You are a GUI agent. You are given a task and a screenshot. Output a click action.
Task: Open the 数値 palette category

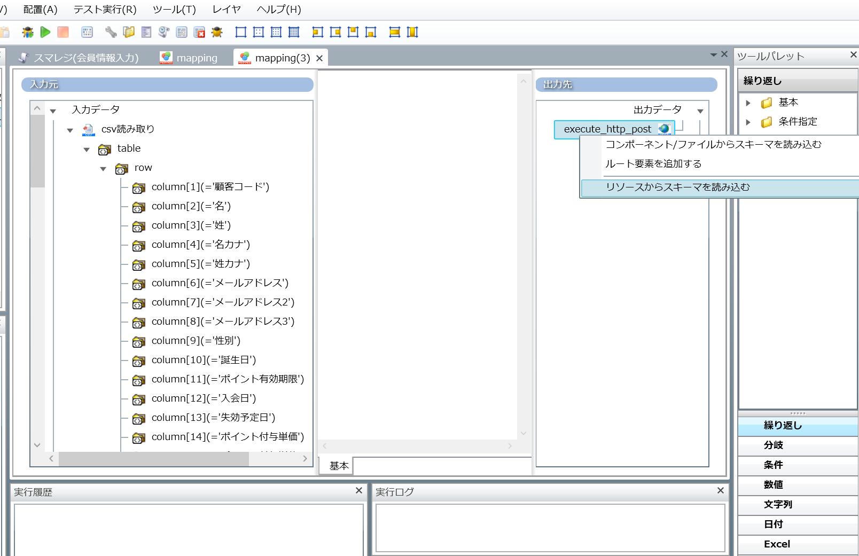[x=798, y=485]
